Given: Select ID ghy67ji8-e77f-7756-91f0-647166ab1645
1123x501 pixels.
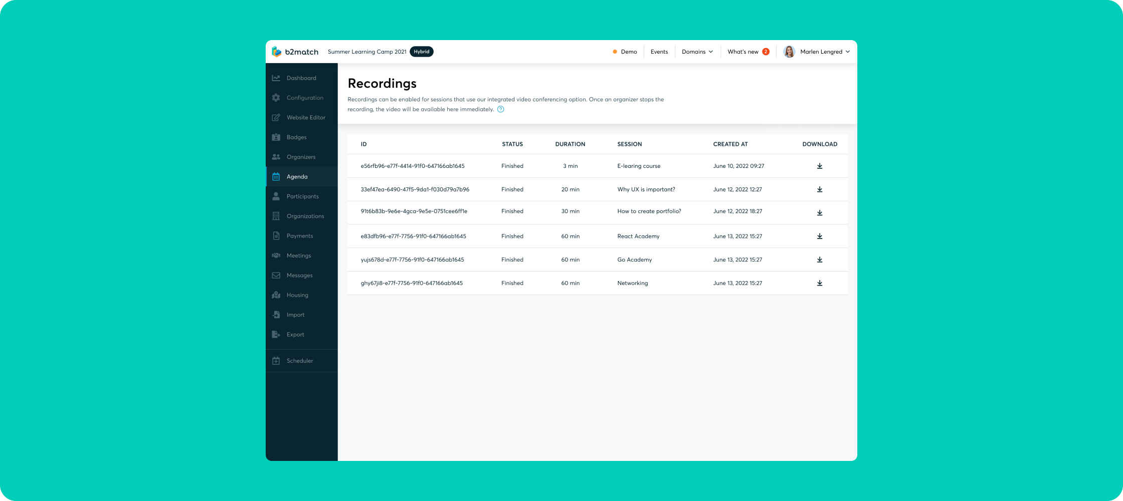Looking at the screenshot, I should pos(412,283).
